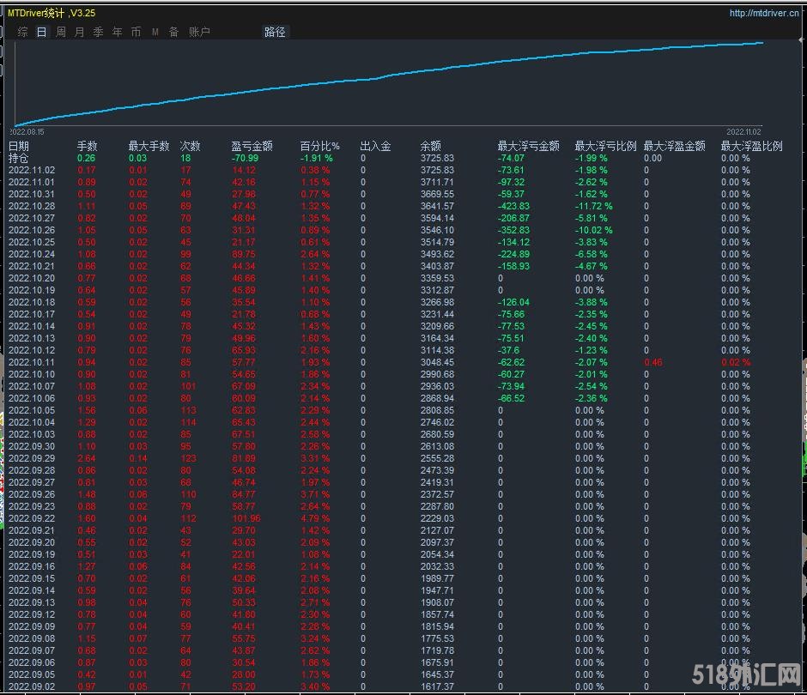The image size is (807, 695).
Task: Click the 路径 path button
Action: [x=275, y=32]
